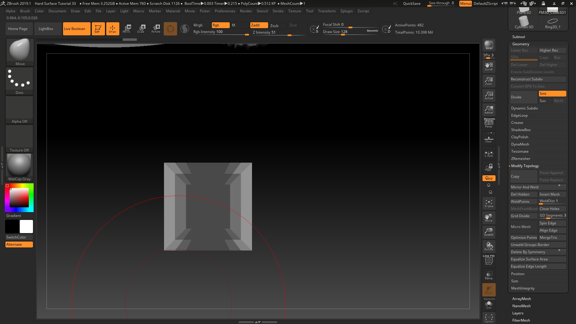Select the white secondary color swatch
Viewport: 576px width, 324px height.
click(26, 226)
